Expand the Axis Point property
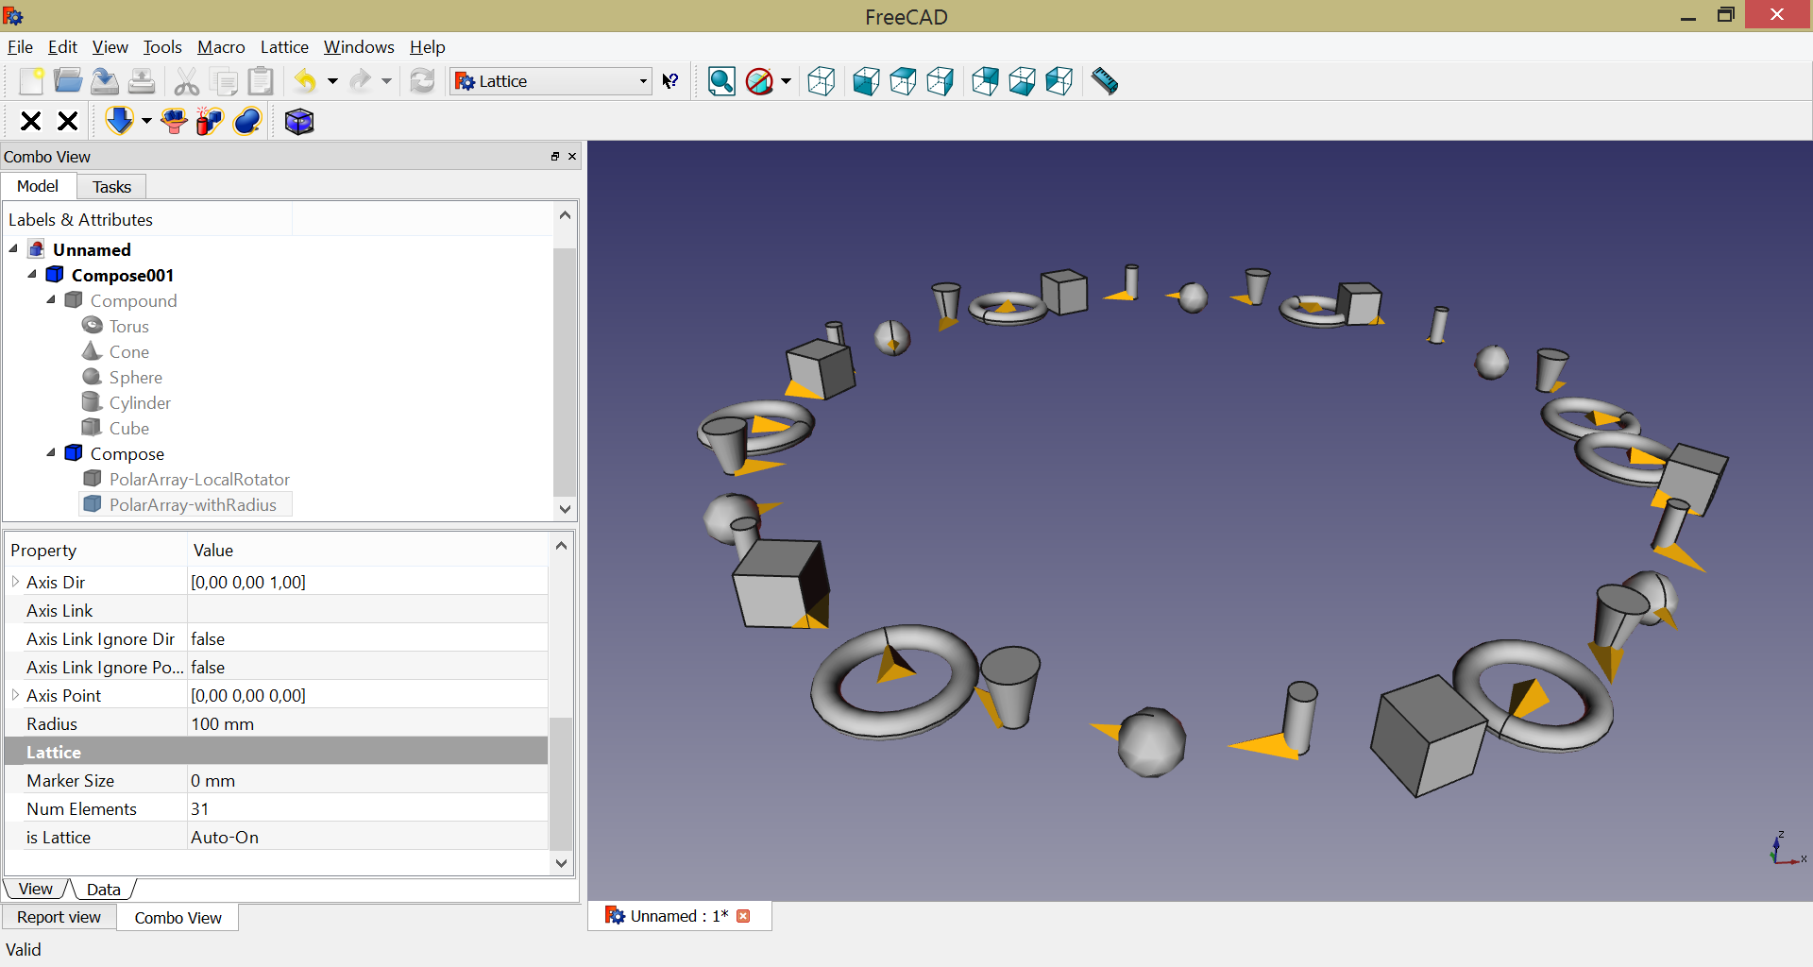This screenshot has height=967, width=1813. [15, 695]
